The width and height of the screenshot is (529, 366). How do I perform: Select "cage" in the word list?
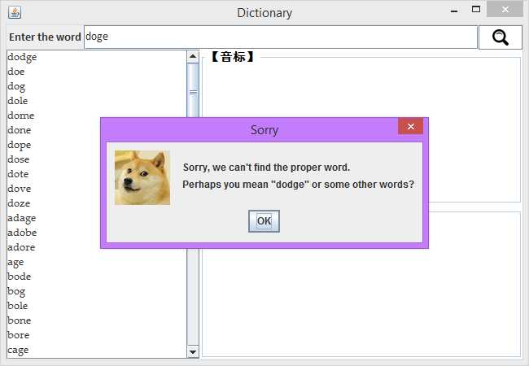[x=97, y=350]
